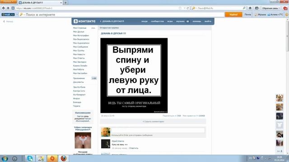Open a new tab with the plus button

65,3
